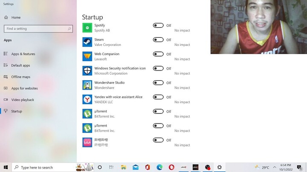The width and height of the screenshot is (307, 172).
Task: Open the Settings gear on taskbar
Action: click(220, 167)
